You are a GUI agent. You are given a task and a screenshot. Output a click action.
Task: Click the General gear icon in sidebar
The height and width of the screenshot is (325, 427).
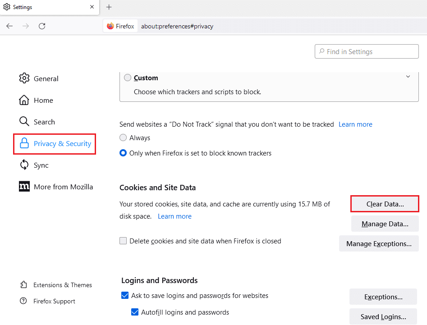[24, 78]
